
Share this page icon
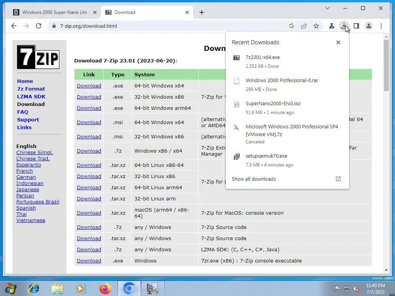pyautogui.click(x=304, y=26)
